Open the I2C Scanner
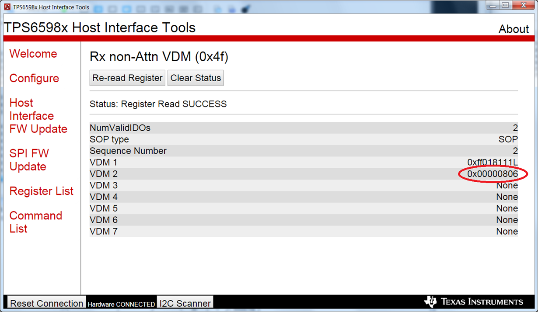The height and width of the screenshot is (312, 538). point(185,303)
